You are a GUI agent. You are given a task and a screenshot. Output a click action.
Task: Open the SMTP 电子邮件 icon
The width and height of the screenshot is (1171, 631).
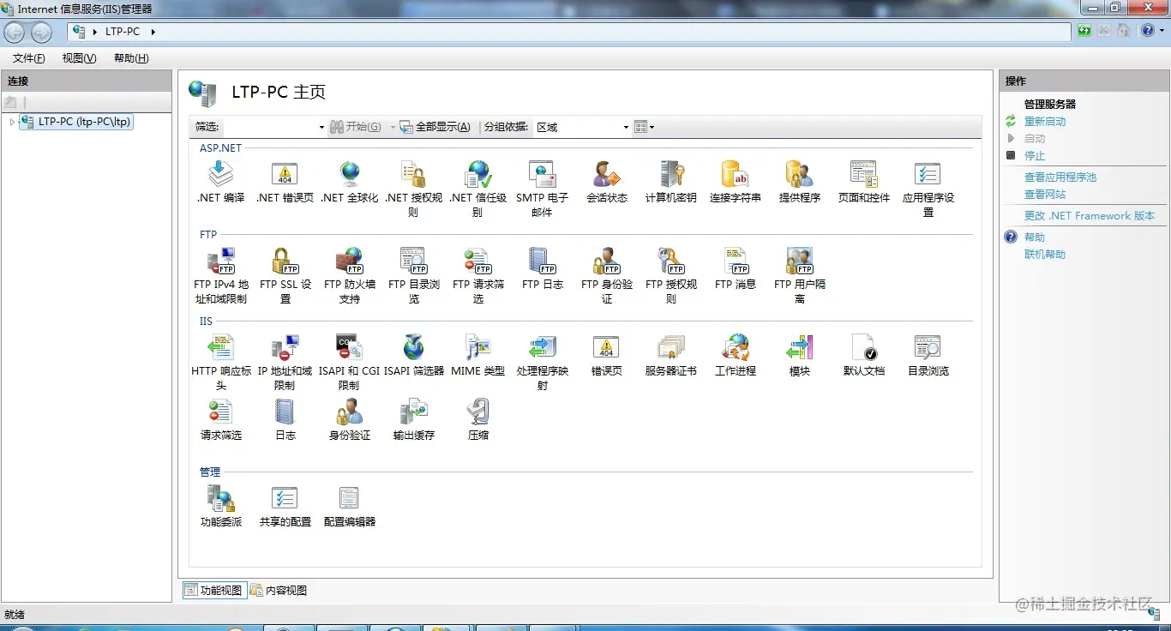543,175
